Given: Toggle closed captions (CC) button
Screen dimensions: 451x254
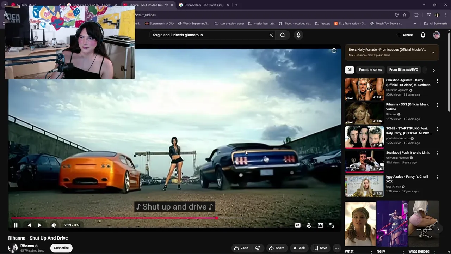Looking at the screenshot, I should pyautogui.click(x=298, y=225).
